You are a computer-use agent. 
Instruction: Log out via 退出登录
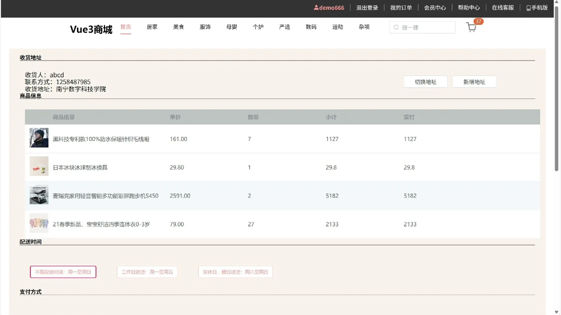367,7
